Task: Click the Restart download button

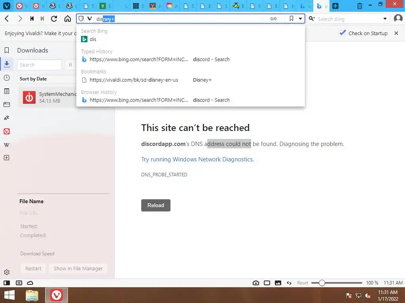Action: pos(33,268)
